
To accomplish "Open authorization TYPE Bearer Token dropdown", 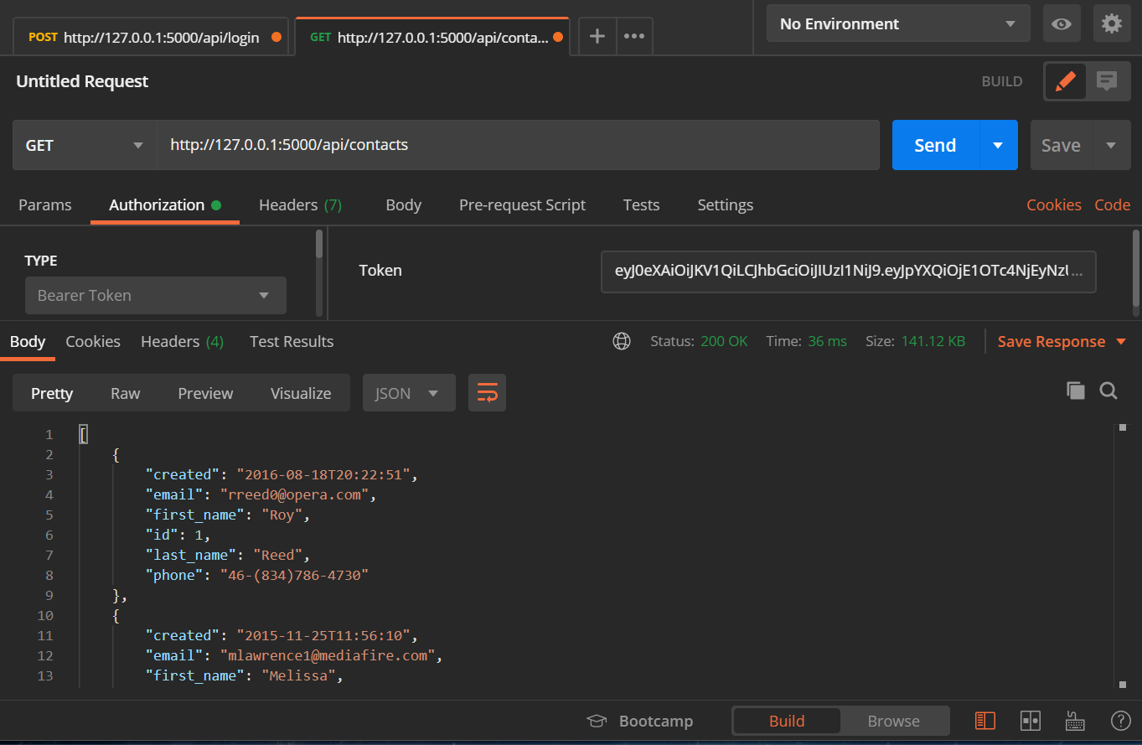I will tap(156, 295).
